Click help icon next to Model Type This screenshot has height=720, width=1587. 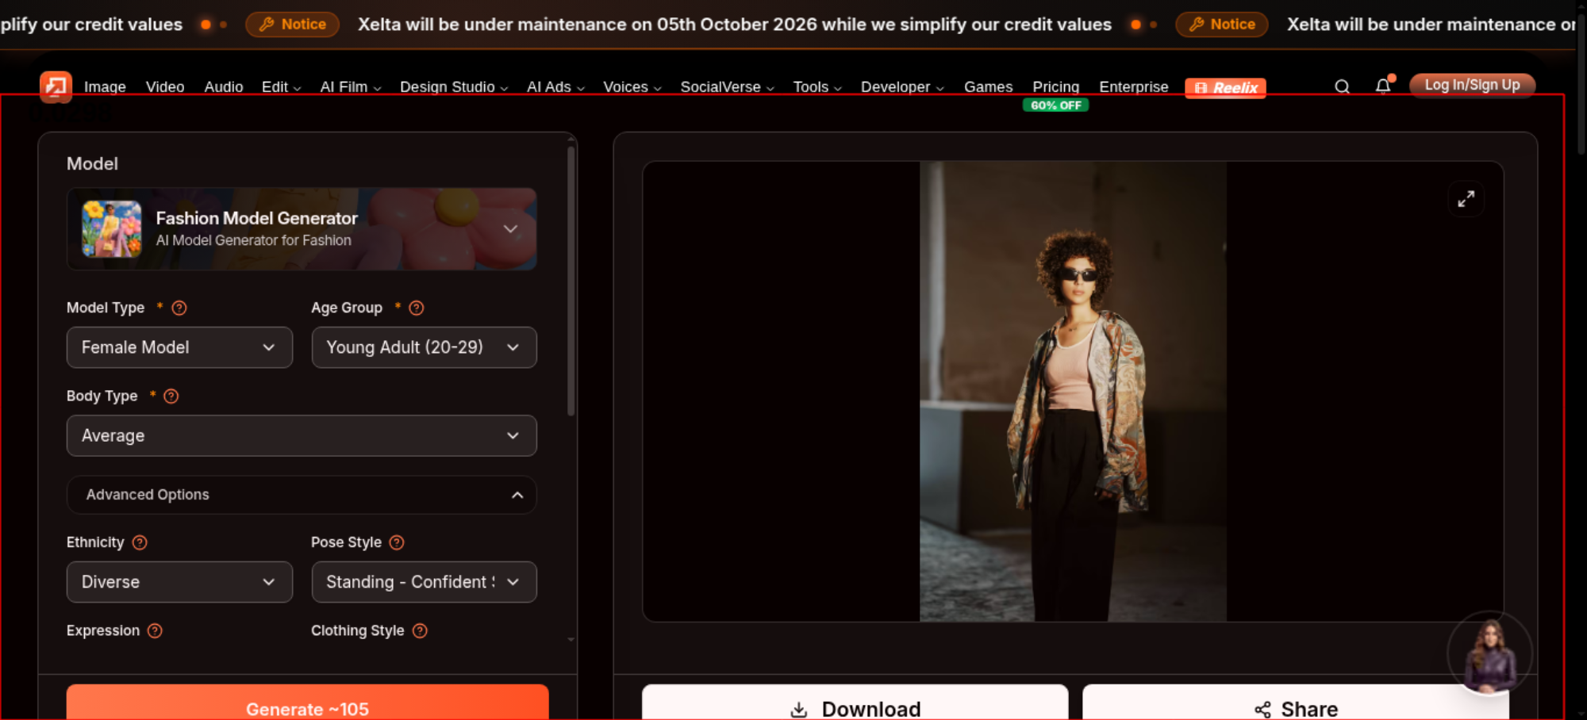pos(179,308)
